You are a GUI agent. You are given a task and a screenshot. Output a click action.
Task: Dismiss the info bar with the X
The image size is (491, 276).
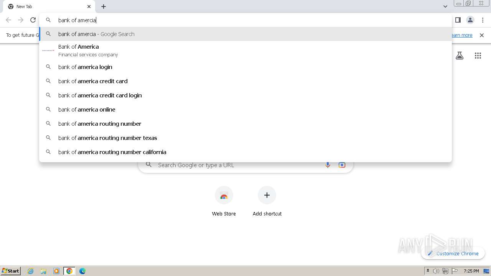(x=482, y=35)
